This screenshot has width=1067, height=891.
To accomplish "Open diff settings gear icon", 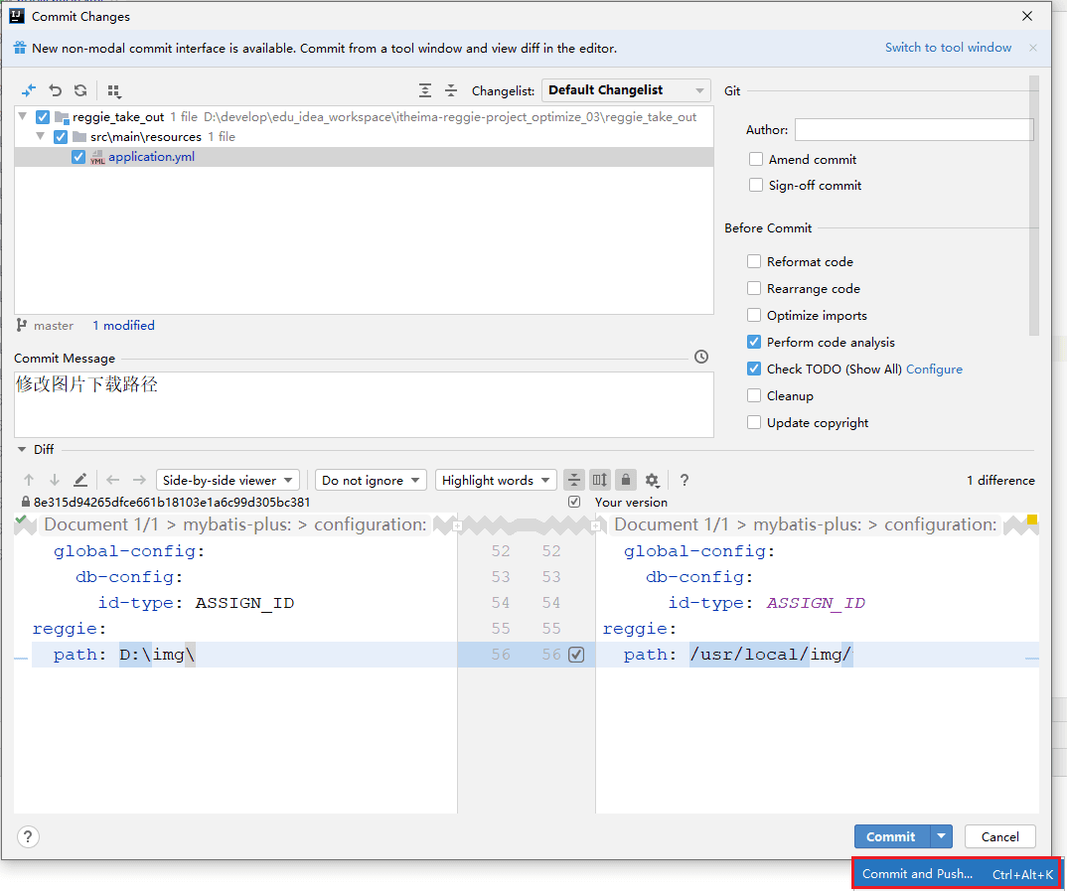I will pos(652,480).
